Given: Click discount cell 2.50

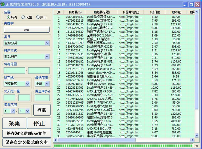Looking at the screenshot, I should (x=155, y=43).
